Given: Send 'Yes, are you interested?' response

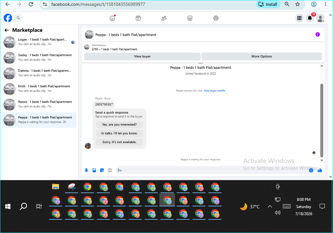Looking at the screenshot, I should coord(119,124).
